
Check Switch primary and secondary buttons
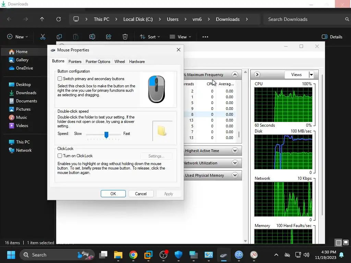(x=60, y=79)
